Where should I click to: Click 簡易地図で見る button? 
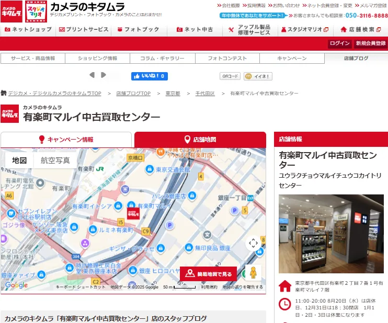tap(208, 274)
